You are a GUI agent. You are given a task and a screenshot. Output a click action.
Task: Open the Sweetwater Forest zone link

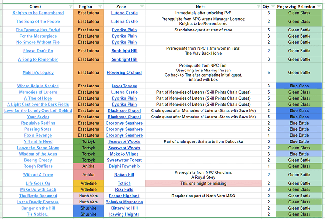pos(124,160)
